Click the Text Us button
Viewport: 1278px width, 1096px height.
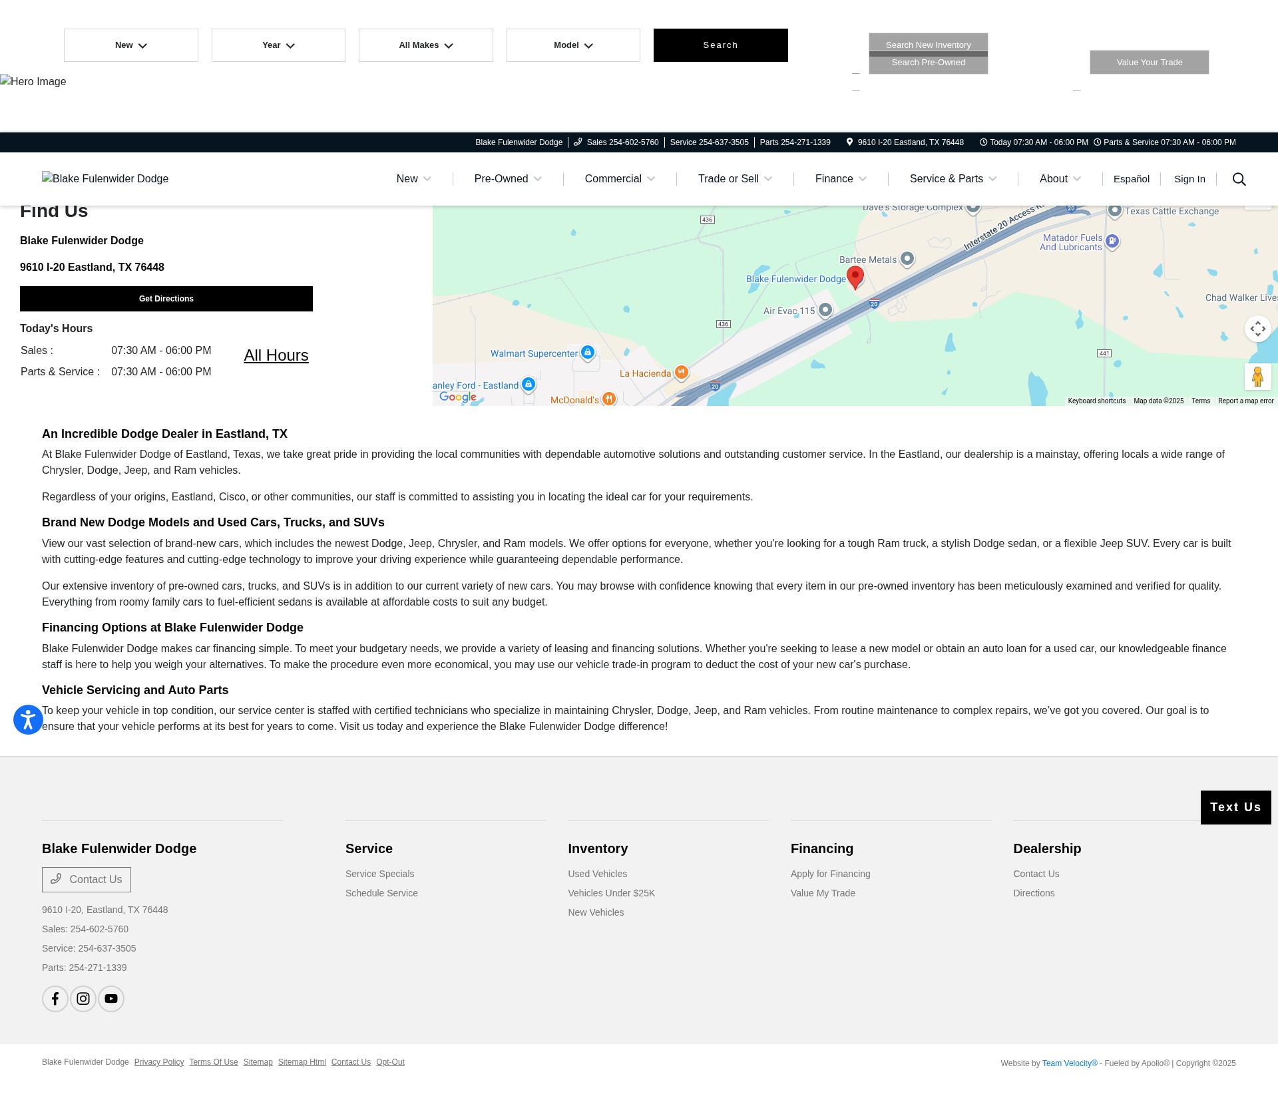click(1235, 807)
